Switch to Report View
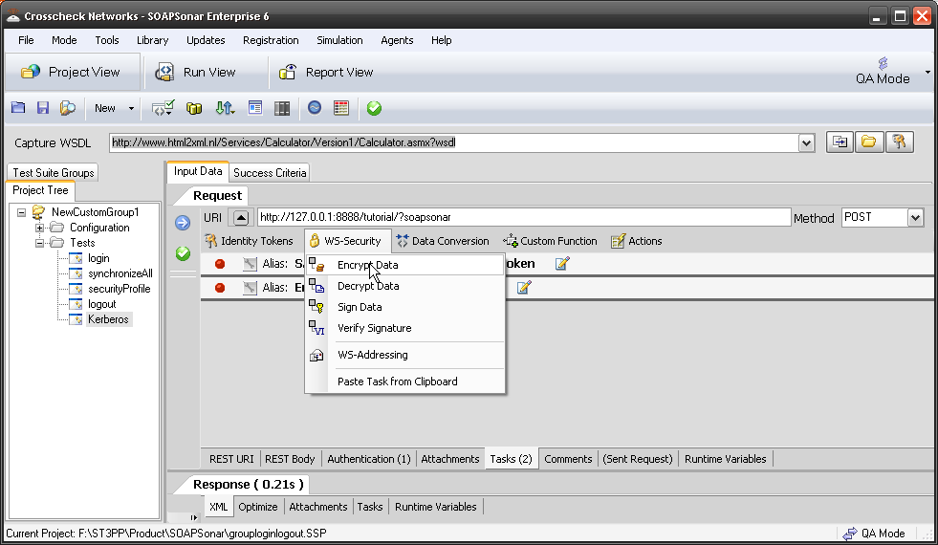938x545 pixels. click(327, 72)
